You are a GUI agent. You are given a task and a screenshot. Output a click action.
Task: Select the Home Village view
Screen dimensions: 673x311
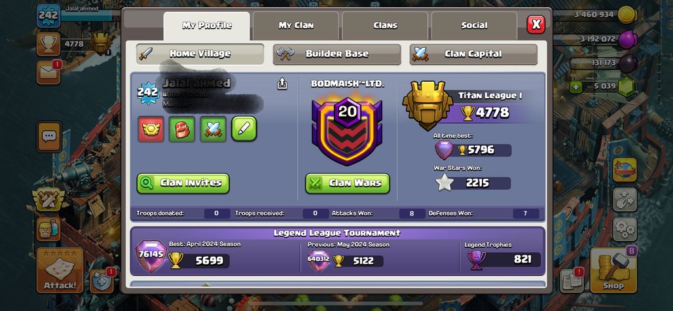[x=200, y=54]
